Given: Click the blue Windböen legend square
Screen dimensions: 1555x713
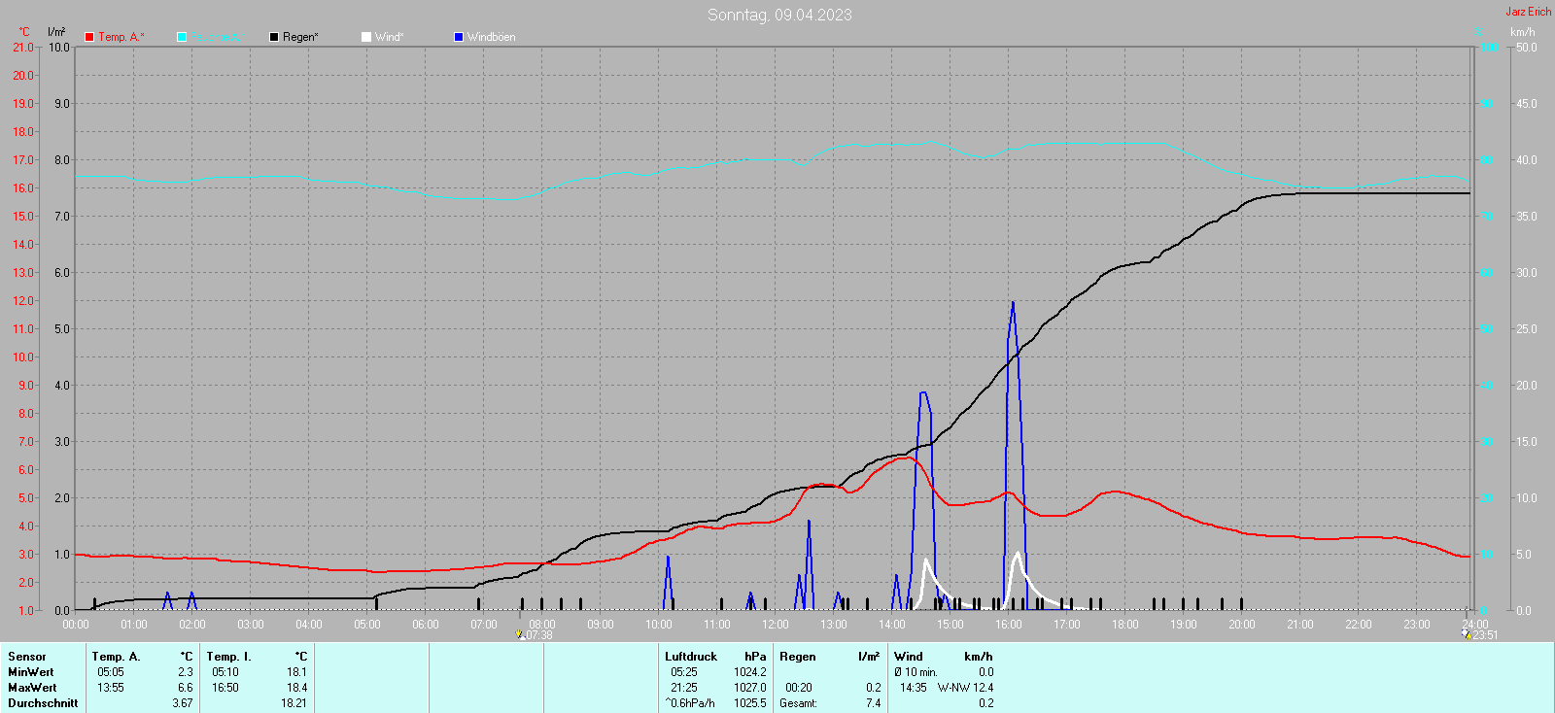Looking at the screenshot, I should 459,37.
